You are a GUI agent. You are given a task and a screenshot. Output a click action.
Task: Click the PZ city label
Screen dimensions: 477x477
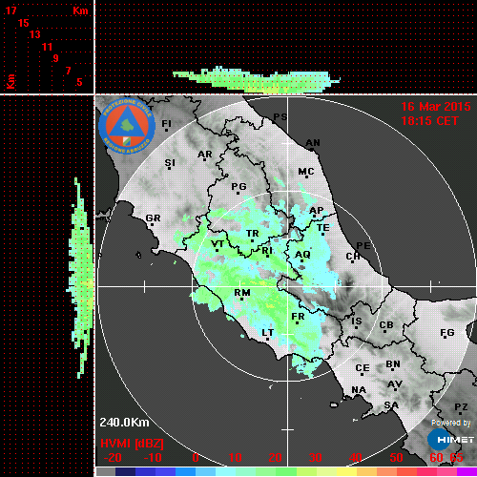coord(461,406)
